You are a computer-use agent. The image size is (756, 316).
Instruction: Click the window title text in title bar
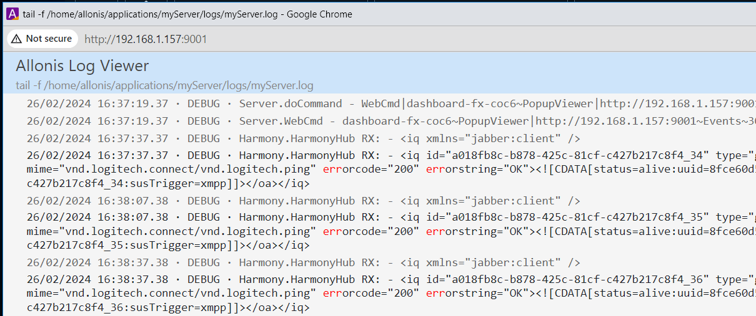(188, 14)
